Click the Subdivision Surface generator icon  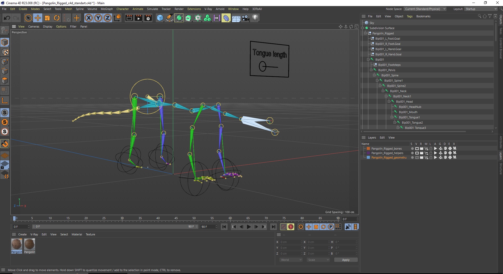coord(179,18)
